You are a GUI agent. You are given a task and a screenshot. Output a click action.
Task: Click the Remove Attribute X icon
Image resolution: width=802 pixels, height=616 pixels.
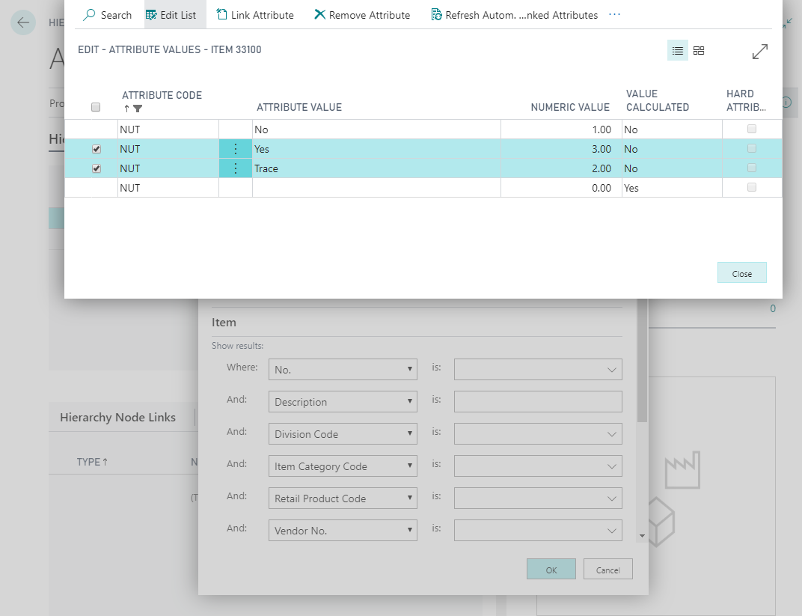(319, 15)
